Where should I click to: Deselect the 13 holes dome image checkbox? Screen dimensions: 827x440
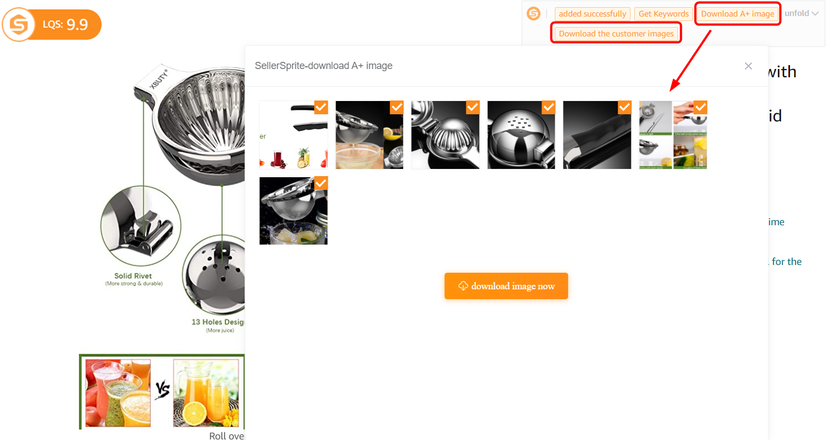pyautogui.click(x=548, y=107)
